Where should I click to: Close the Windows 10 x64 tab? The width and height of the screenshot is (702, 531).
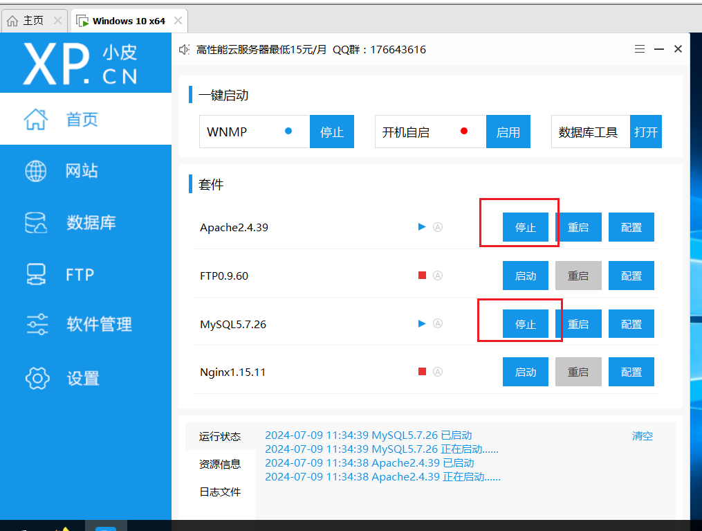(x=178, y=21)
